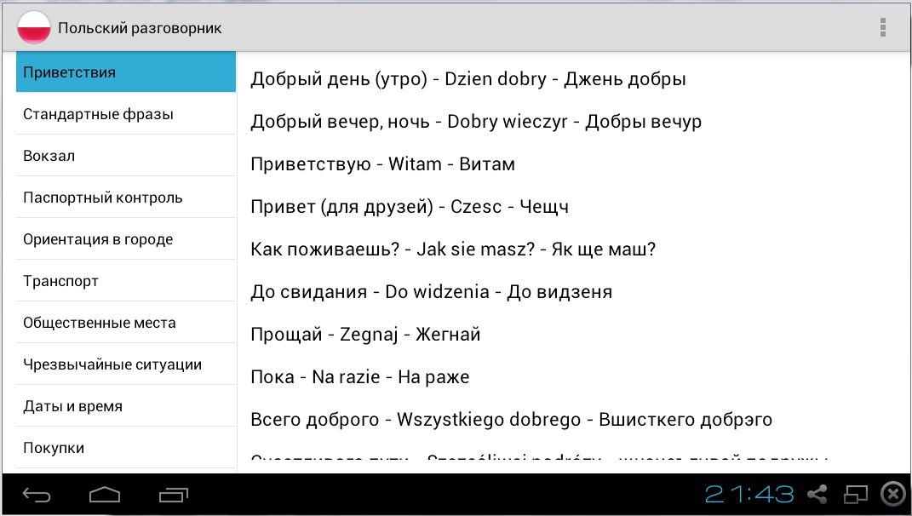Open Даты и время category
This screenshot has width=912, height=516.
[126, 406]
